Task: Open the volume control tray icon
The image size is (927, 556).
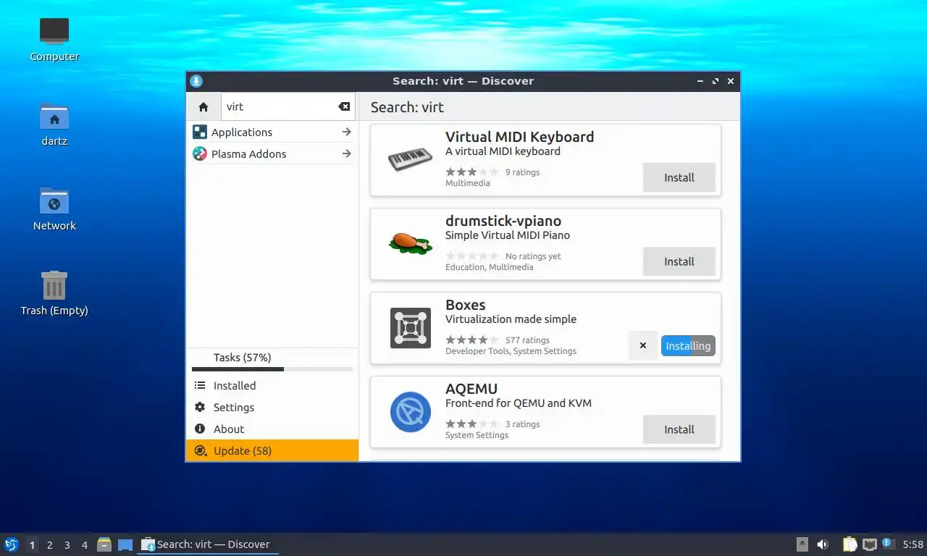Action: point(823,544)
